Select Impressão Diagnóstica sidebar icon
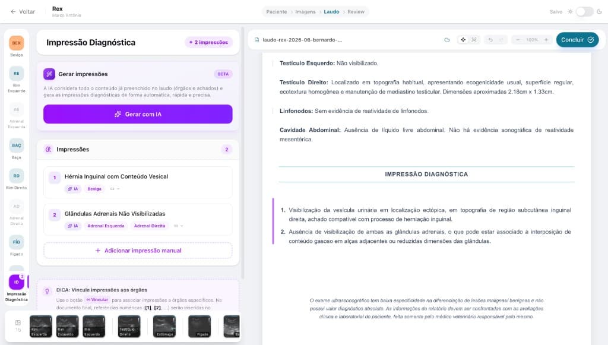608x345 pixels. [x=16, y=282]
